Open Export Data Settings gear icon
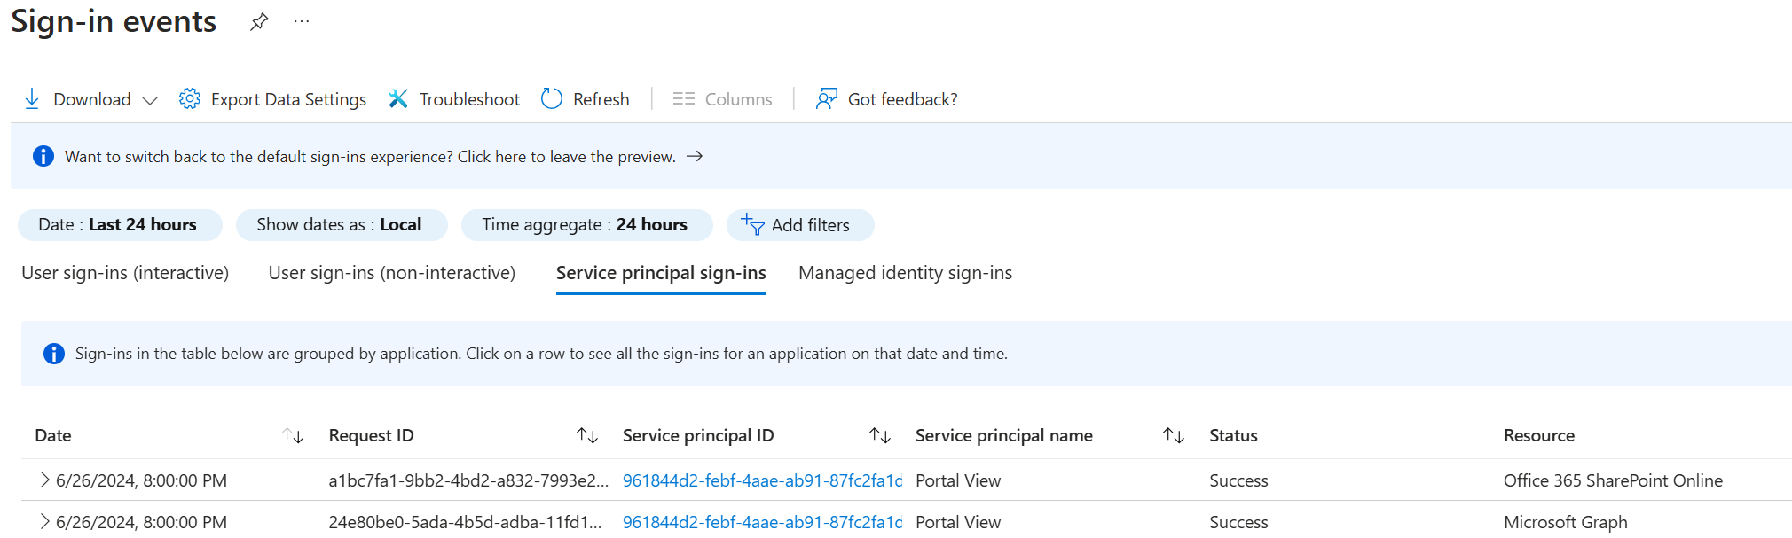Viewport: 1792px width, 538px height. pos(189,99)
